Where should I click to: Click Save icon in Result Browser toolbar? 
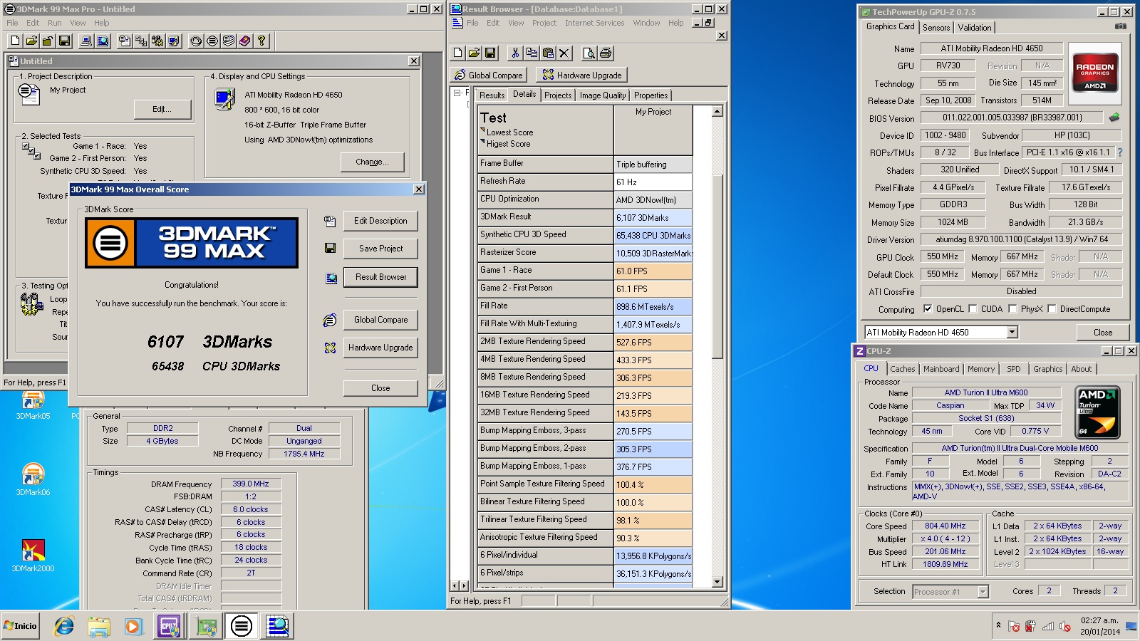tap(490, 53)
